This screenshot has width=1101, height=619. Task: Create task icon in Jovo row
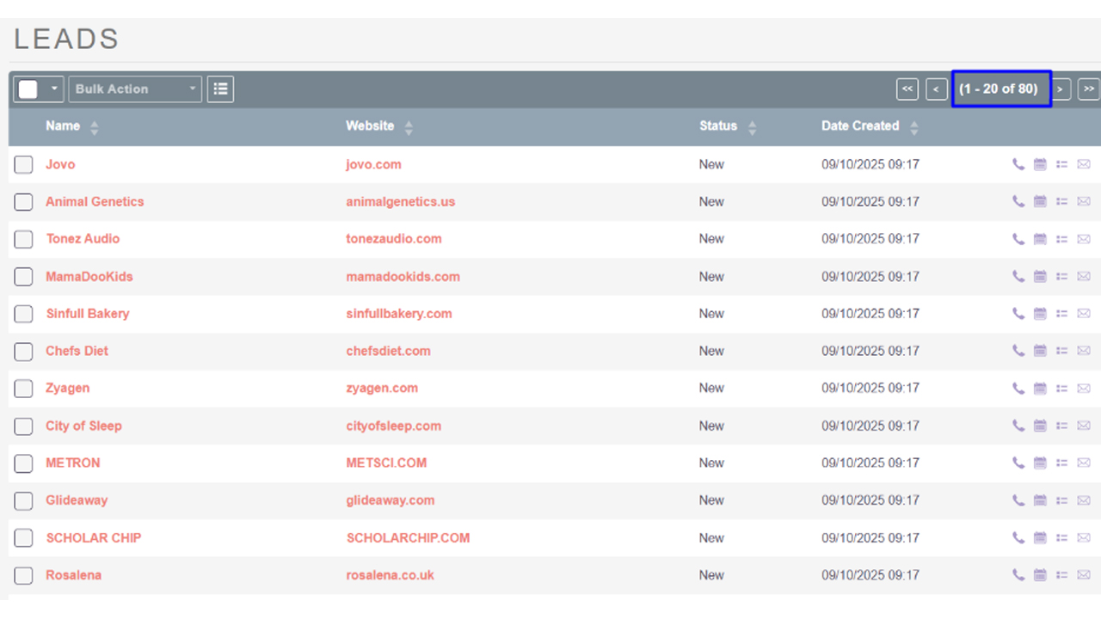1061,164
